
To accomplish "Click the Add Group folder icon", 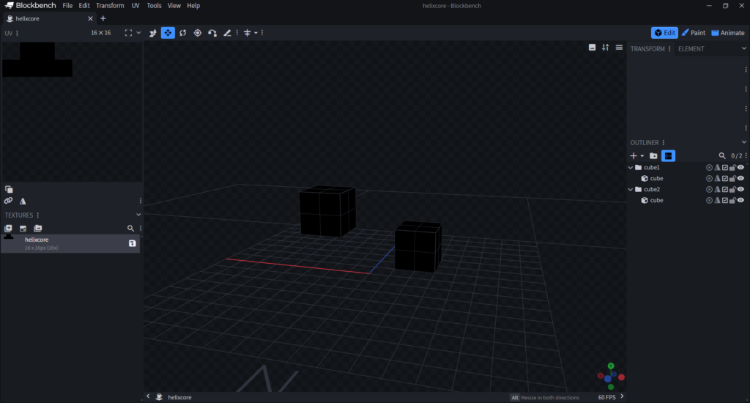I will (653, 156).
